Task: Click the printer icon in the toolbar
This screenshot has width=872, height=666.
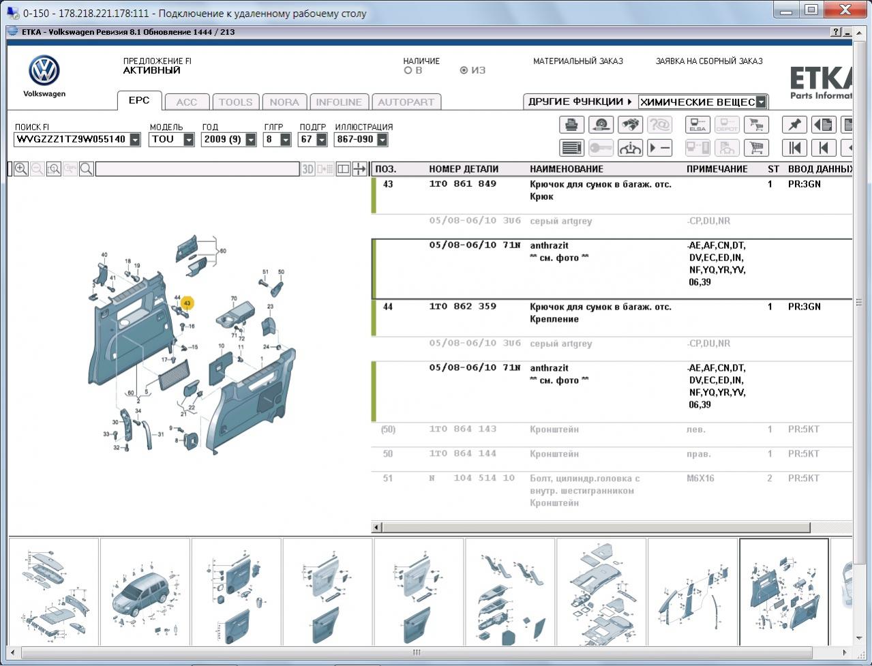Action: [x=571, y=125]
